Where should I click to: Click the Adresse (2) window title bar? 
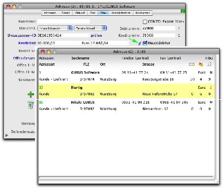pos(129,52)
